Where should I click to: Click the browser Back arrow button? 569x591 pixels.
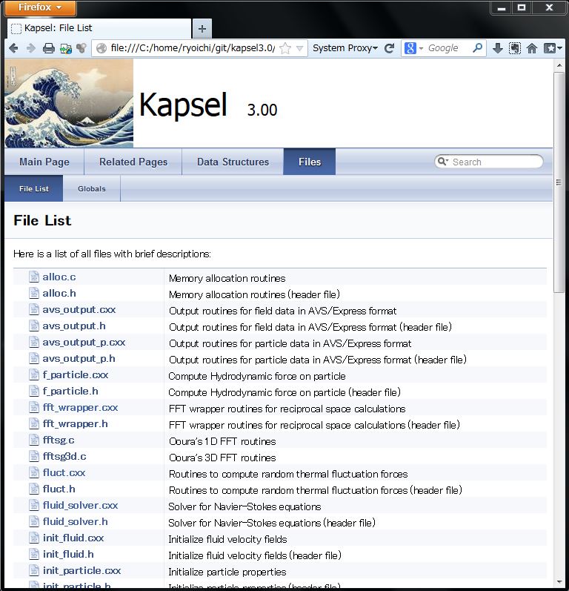click(x=13, y=48)
